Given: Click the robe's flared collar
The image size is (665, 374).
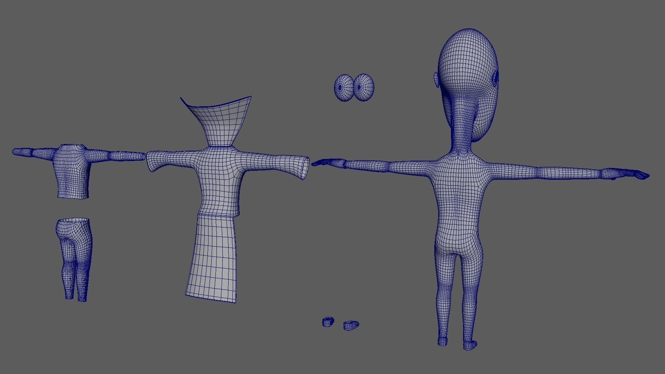Looking at the screenshot, I should tap(220, 121).
